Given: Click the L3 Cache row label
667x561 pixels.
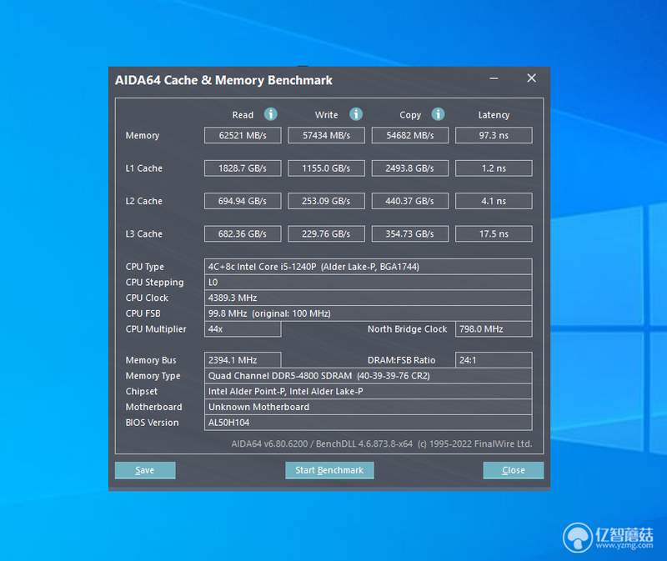Looking at the screenshot, I should pyautogui.click(x=143, y=234).
